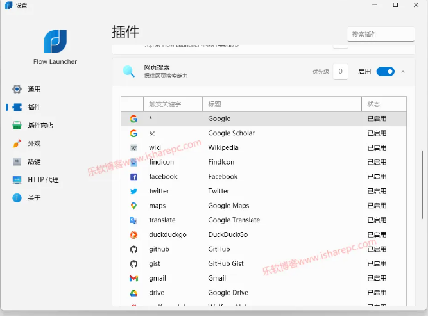The width and height of the screenshot is (428, 319).
Task: Click the Google Maps pin icon
Action: pos(133,206)
